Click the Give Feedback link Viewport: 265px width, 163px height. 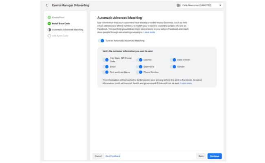click(113, 156)
